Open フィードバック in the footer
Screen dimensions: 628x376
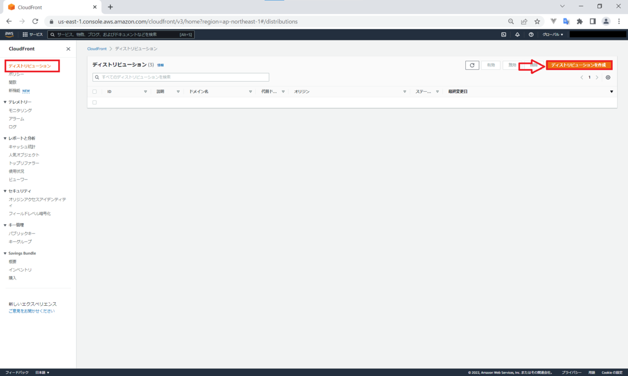click(x=17, y=372)
